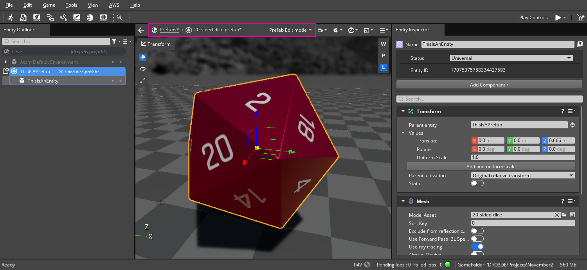Clear the 20-sided-dice model asset

tap(557, 215)
